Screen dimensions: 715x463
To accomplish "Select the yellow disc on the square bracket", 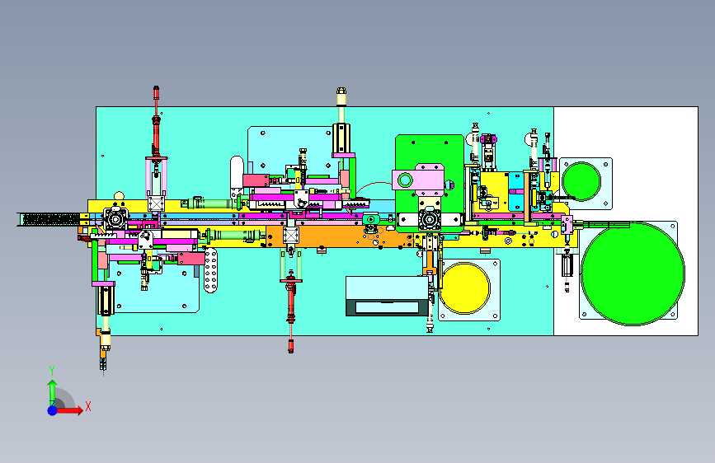I will 464,288.
